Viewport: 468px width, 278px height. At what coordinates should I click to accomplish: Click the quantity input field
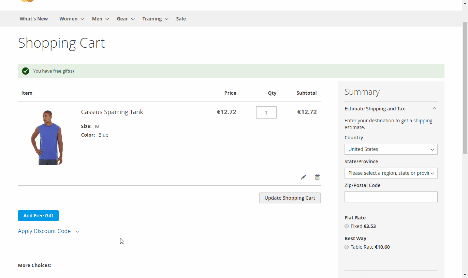coord(266,112)
